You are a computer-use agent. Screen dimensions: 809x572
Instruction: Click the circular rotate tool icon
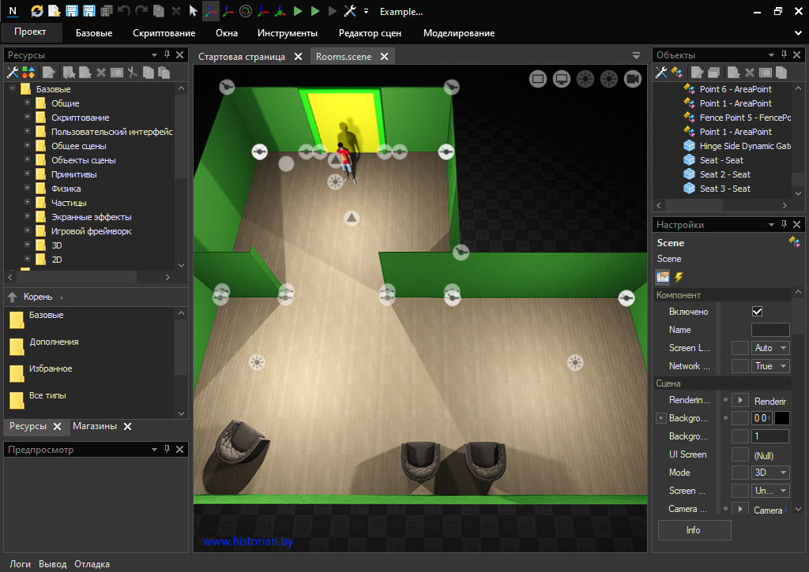[245, 11]
